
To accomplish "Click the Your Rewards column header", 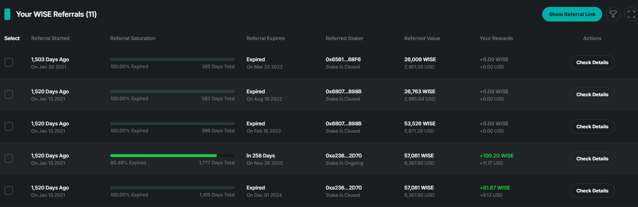I will pos(496,38).
